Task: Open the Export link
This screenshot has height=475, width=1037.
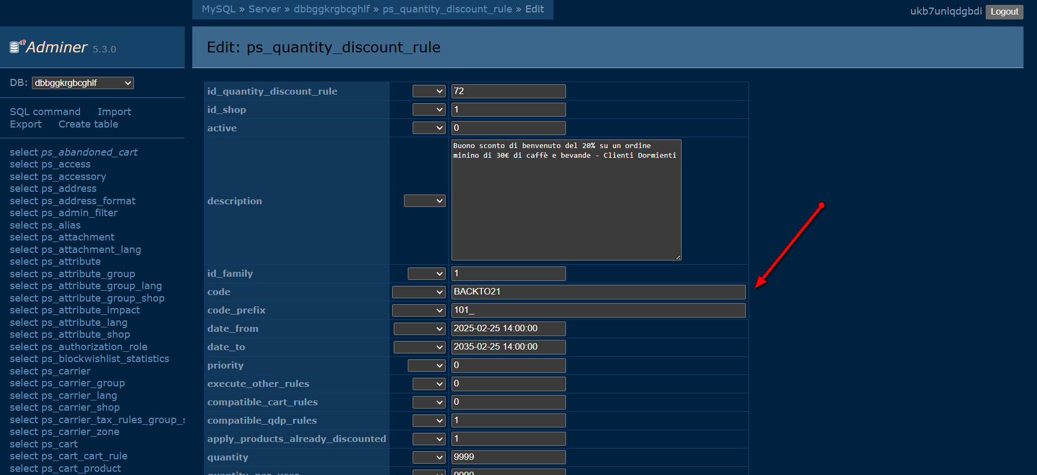Action: [x=25, y=124]
